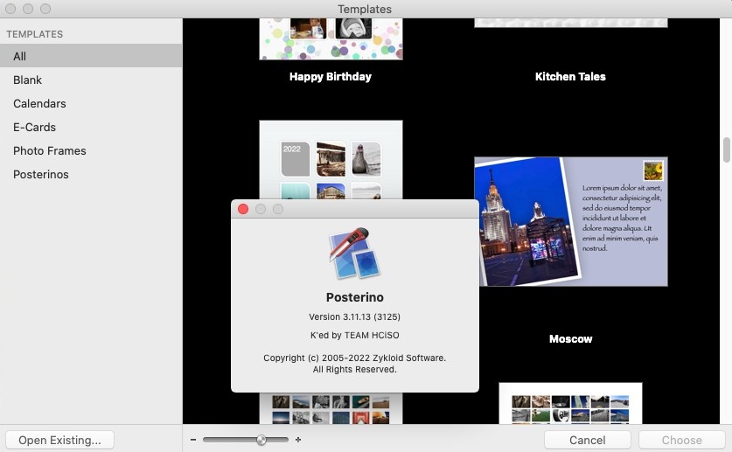Open the E-Cards template category

click(91, 127)
